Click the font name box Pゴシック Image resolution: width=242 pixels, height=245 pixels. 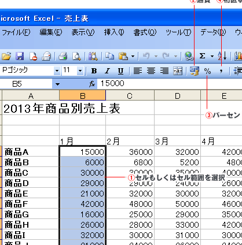(27, 70)
